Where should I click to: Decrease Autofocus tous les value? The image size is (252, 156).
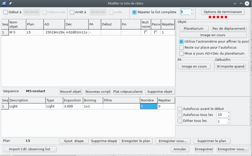pyautogui.click(x=229, y=116)
